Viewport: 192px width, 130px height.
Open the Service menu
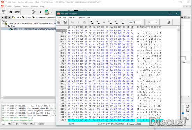[x=25, y=6]
